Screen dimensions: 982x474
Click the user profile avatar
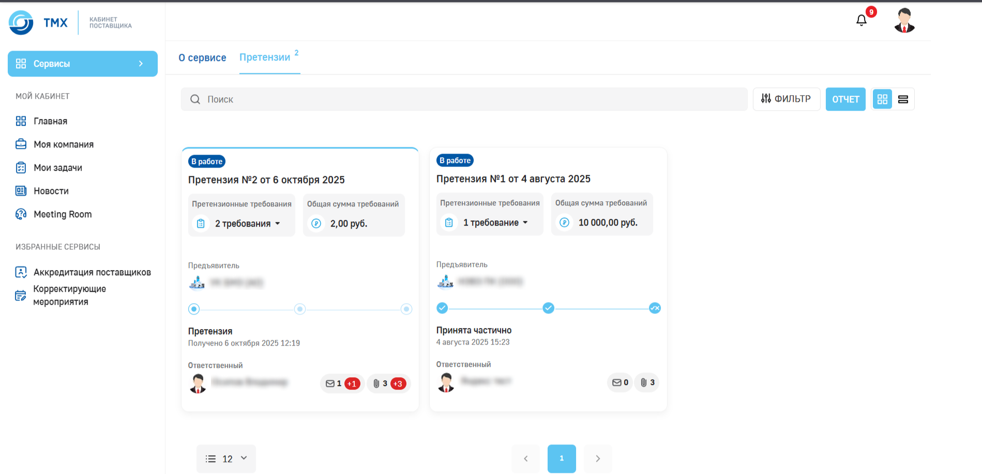coord(904,21)
